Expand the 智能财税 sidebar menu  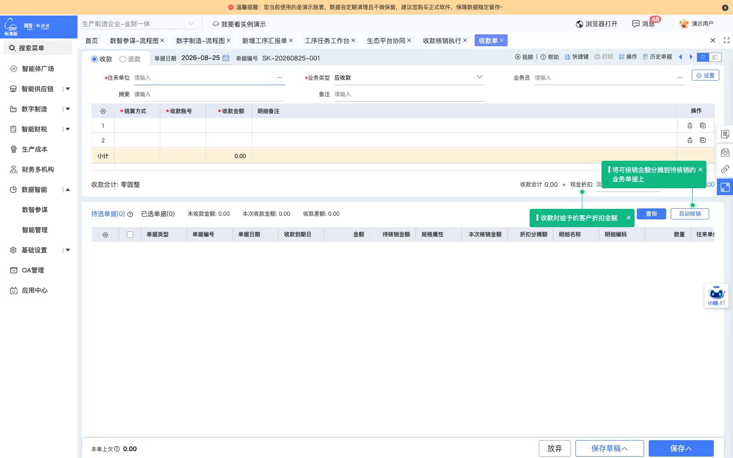68,129
